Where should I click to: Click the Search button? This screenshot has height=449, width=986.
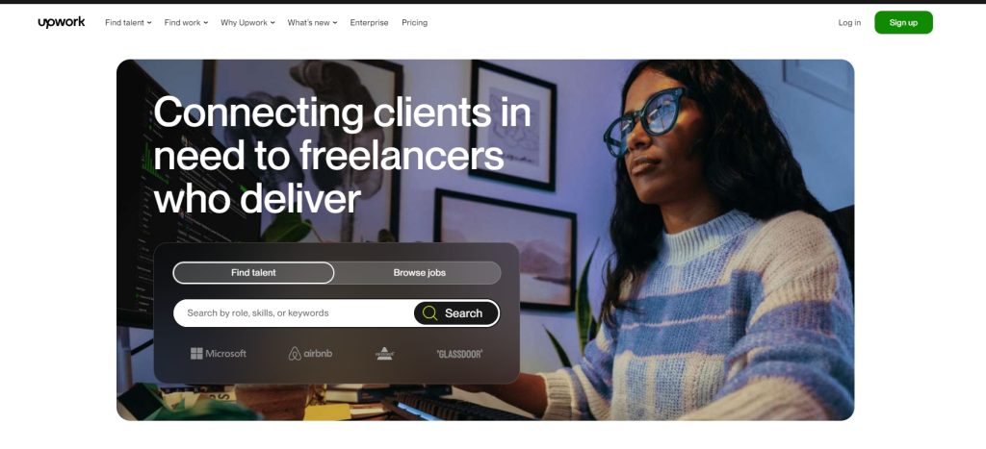coord(456,312)
